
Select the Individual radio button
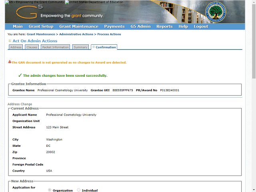pyautogui.click(x=78, y=190)
